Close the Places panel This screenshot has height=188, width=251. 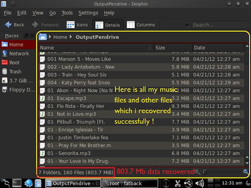32,36
